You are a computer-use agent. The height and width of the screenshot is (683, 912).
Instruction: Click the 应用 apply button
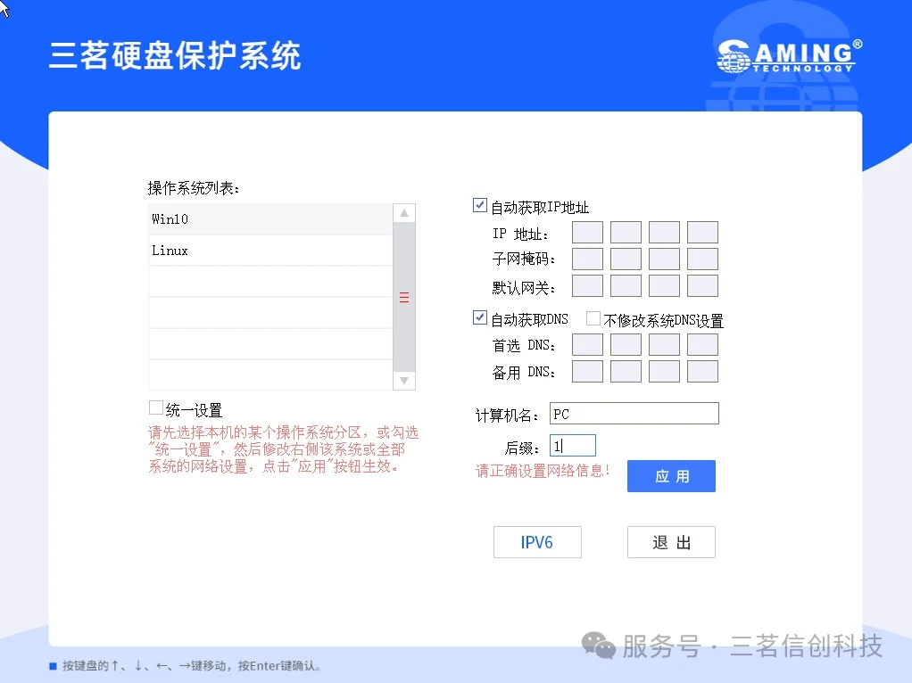pyautogui.click(x=671, y=476)
